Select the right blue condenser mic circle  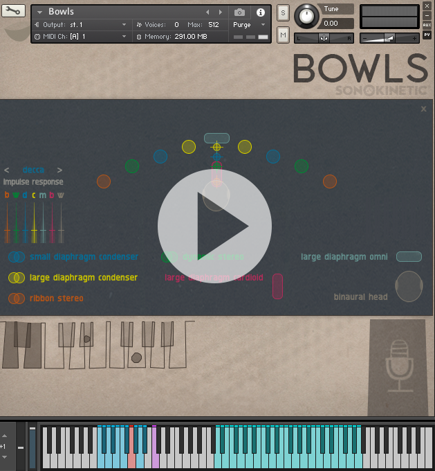tap(273, 157)
